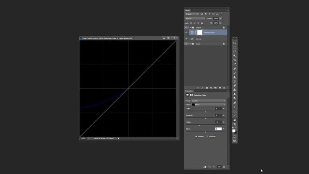
Task: Hide the Input group layer
Action: coord(186,44)
